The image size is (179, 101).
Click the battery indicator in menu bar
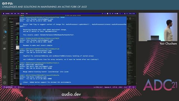click(x=116, y=13)
